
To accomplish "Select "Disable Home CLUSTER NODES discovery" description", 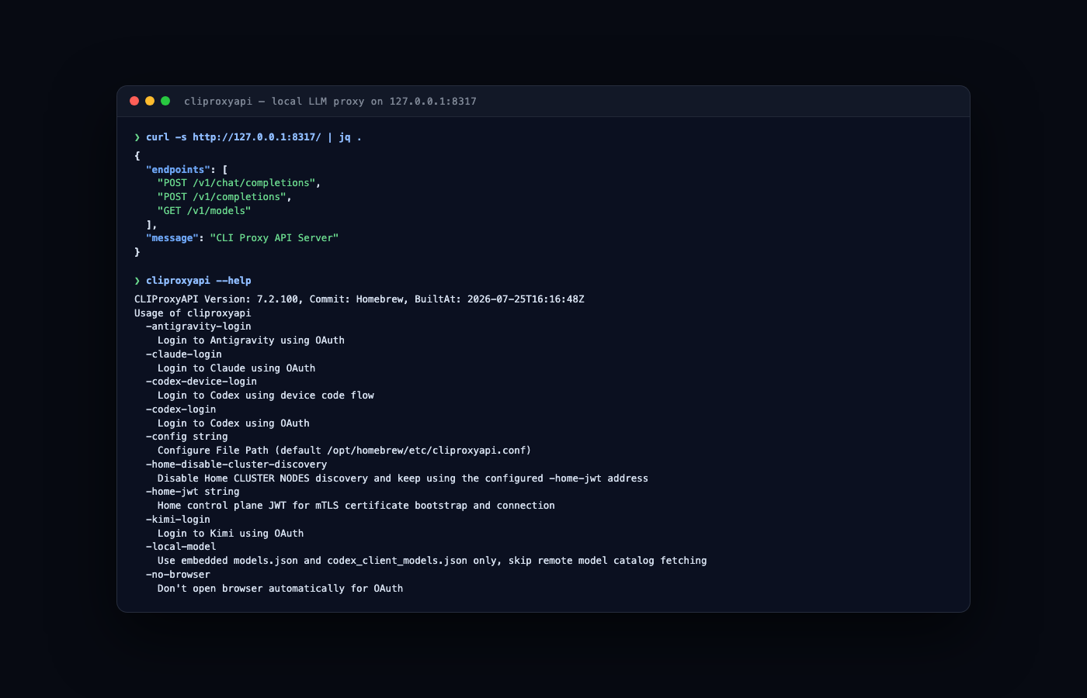I will 403,479.
